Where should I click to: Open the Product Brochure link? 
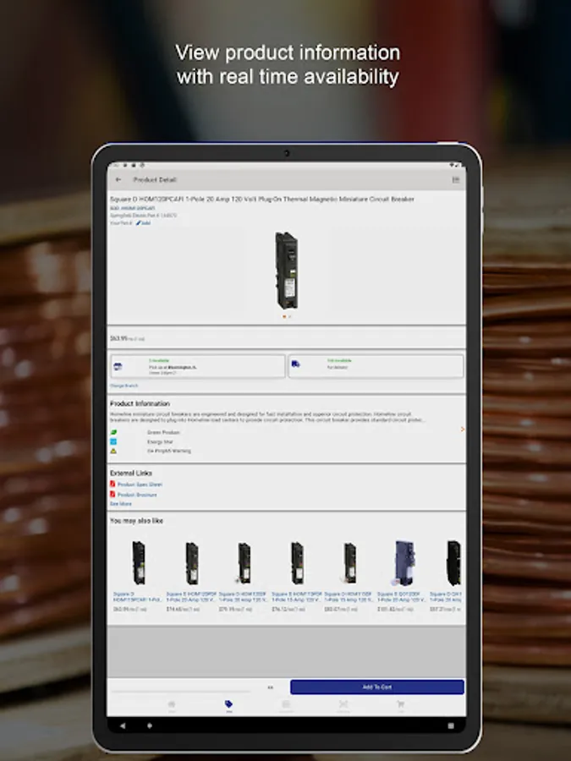(137, 495)
